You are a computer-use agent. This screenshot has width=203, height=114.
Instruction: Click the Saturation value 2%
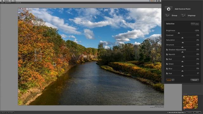point(198,40)
